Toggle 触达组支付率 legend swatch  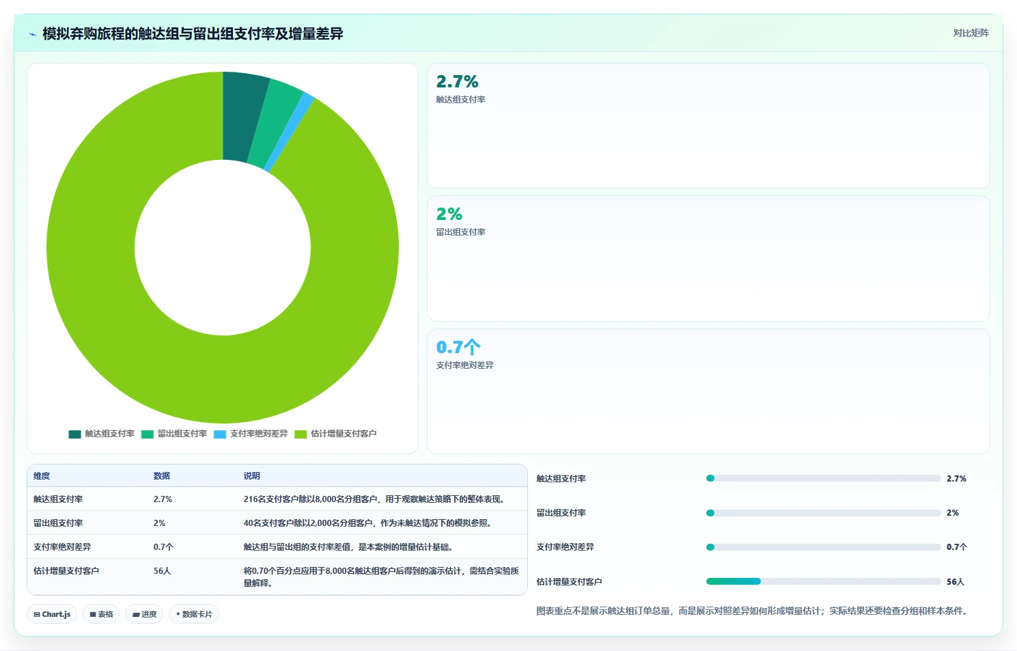75,434
